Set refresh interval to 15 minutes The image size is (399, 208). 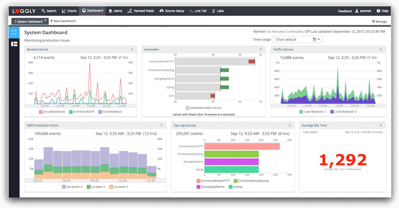[x=275, y=32]
